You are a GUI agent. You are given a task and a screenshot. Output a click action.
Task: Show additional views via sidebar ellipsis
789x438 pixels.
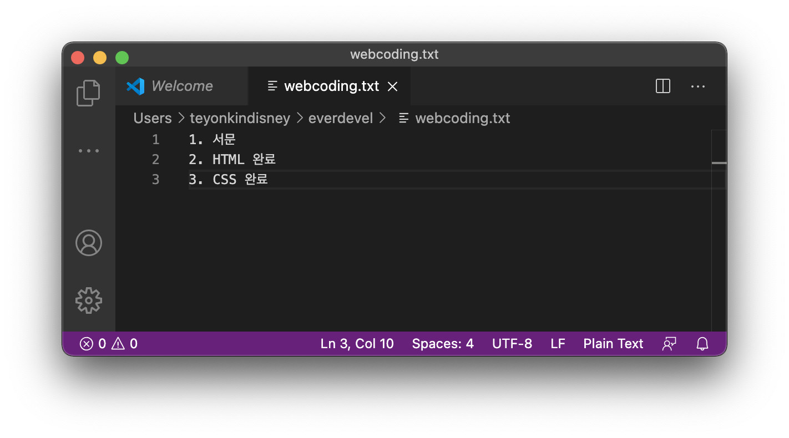pos(88,151)
